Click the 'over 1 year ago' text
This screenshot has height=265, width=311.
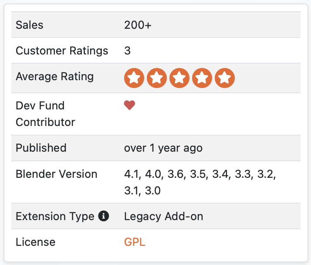(163, 148)
